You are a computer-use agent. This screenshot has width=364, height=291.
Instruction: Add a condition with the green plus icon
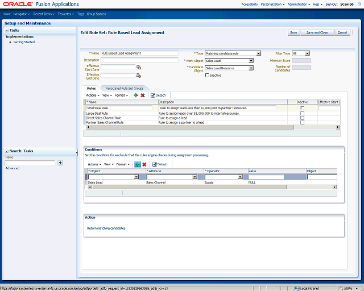pos(138,164)
